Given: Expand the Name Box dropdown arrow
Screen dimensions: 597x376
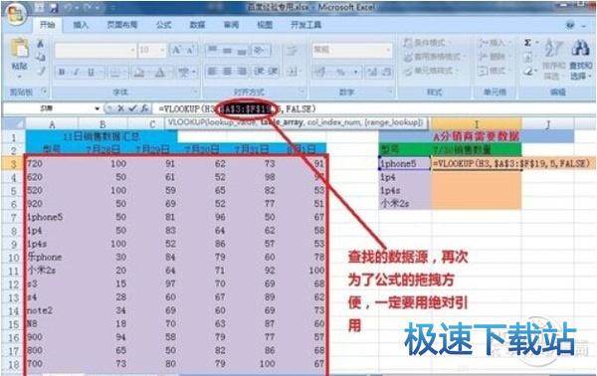Looking at the screenshot, I should (97, 108).
